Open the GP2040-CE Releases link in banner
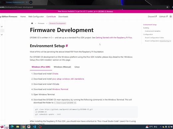This screenshot has height=129, width=173. pos(105,11)
